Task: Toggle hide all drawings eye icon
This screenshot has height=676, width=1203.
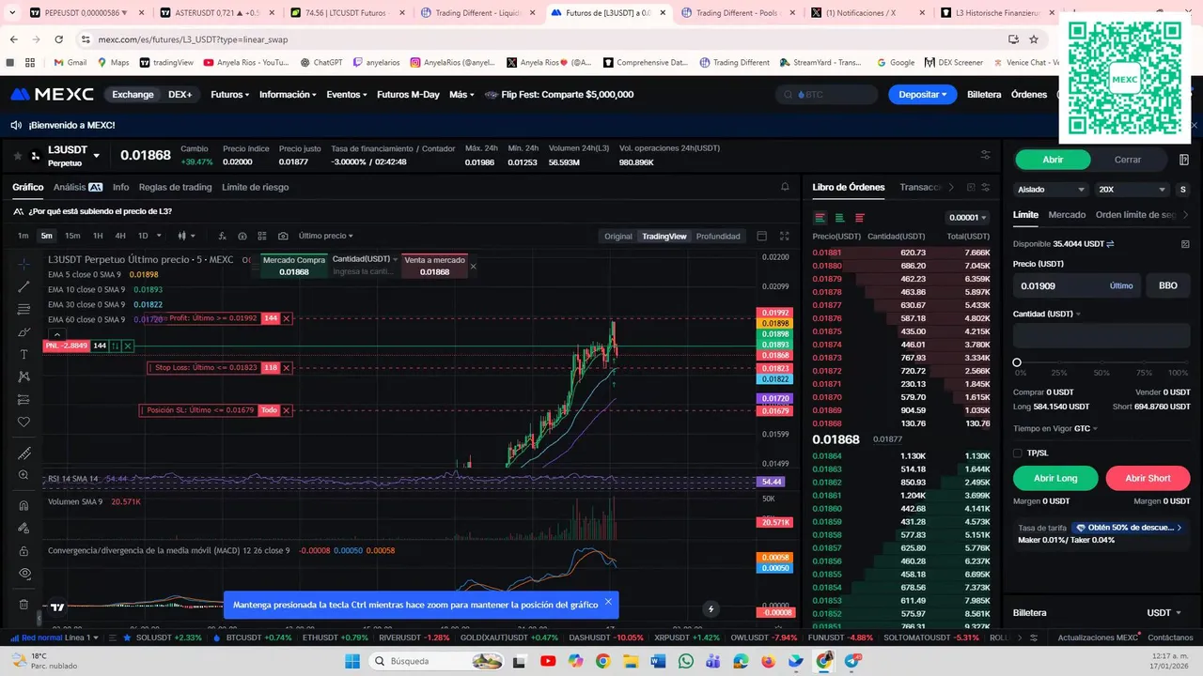Action: [x=24, y=573]
